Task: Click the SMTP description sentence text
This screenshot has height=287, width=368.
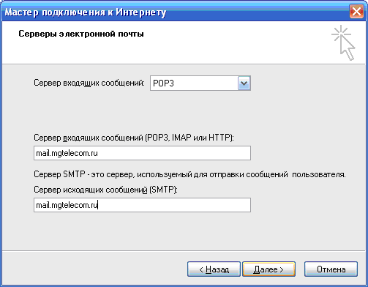Action: (189, 174)
